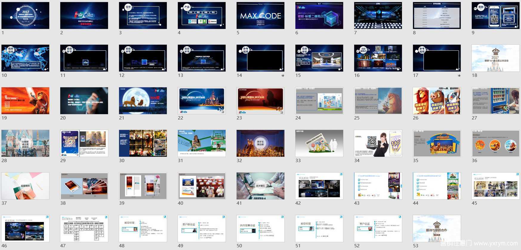This screenshot has height=250, width=521.
Task: Select slide 12, the second 启动环节 slide
Action: [x=143, y=58]
